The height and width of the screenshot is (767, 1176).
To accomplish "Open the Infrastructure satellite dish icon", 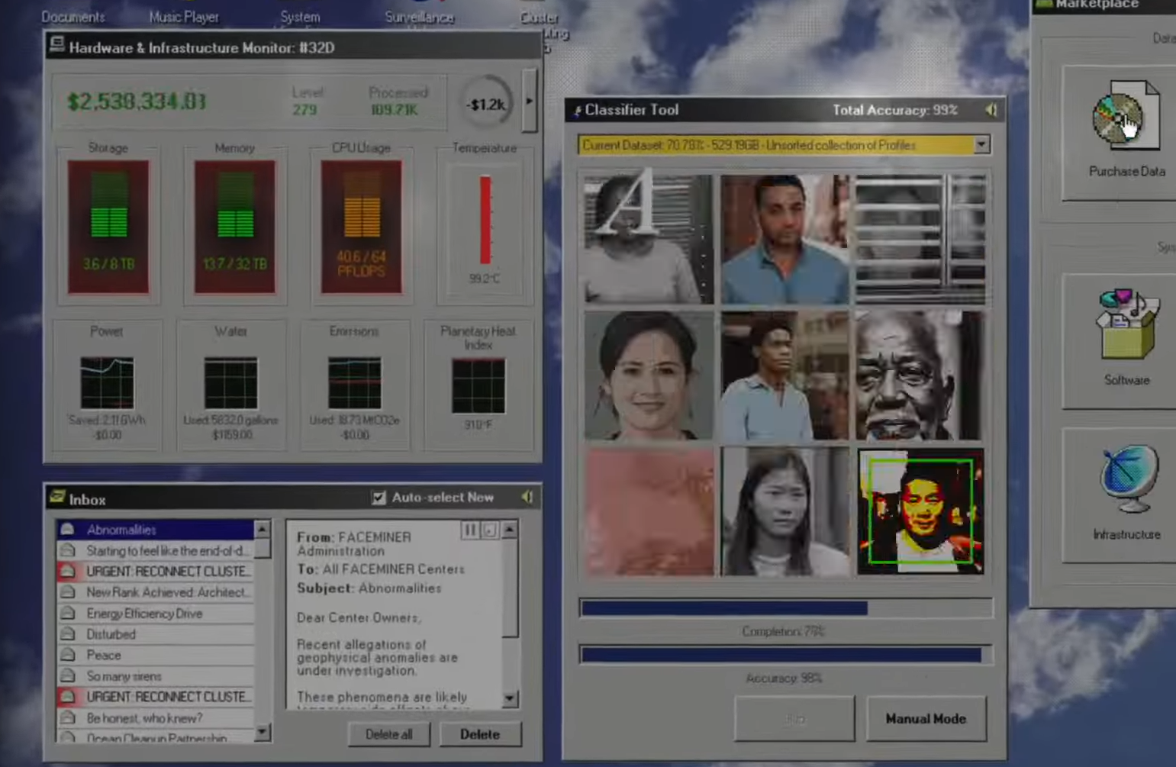I will (1127, 479).
